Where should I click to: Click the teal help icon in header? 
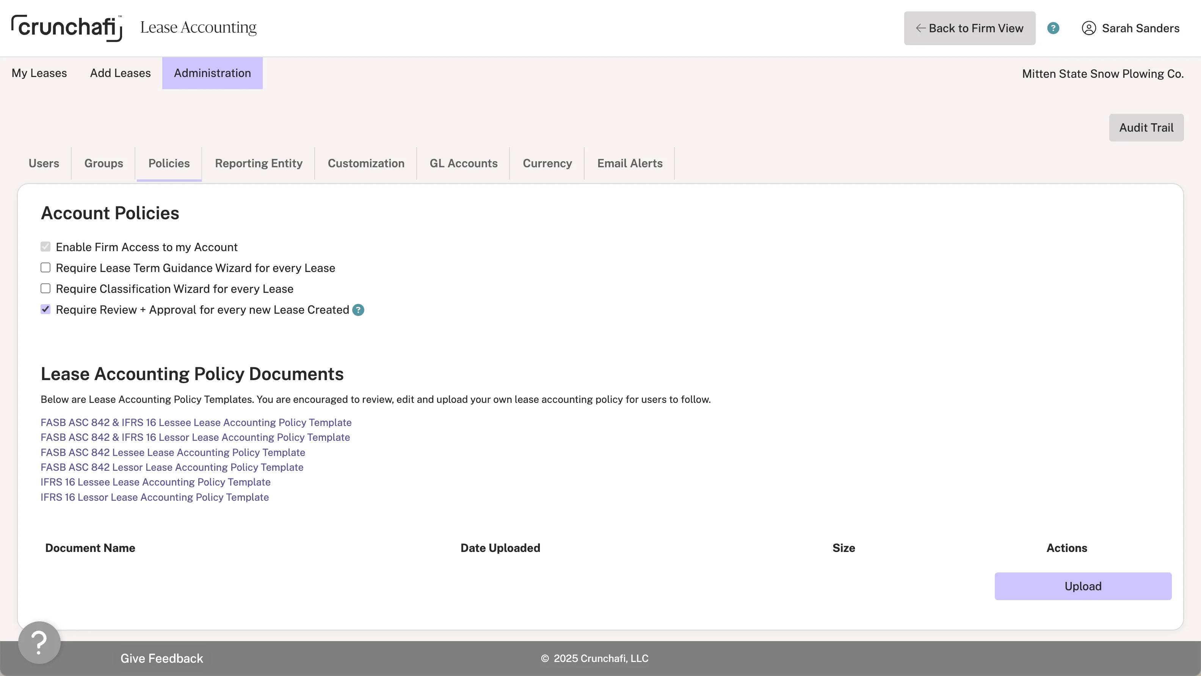tap(1053, 28)
